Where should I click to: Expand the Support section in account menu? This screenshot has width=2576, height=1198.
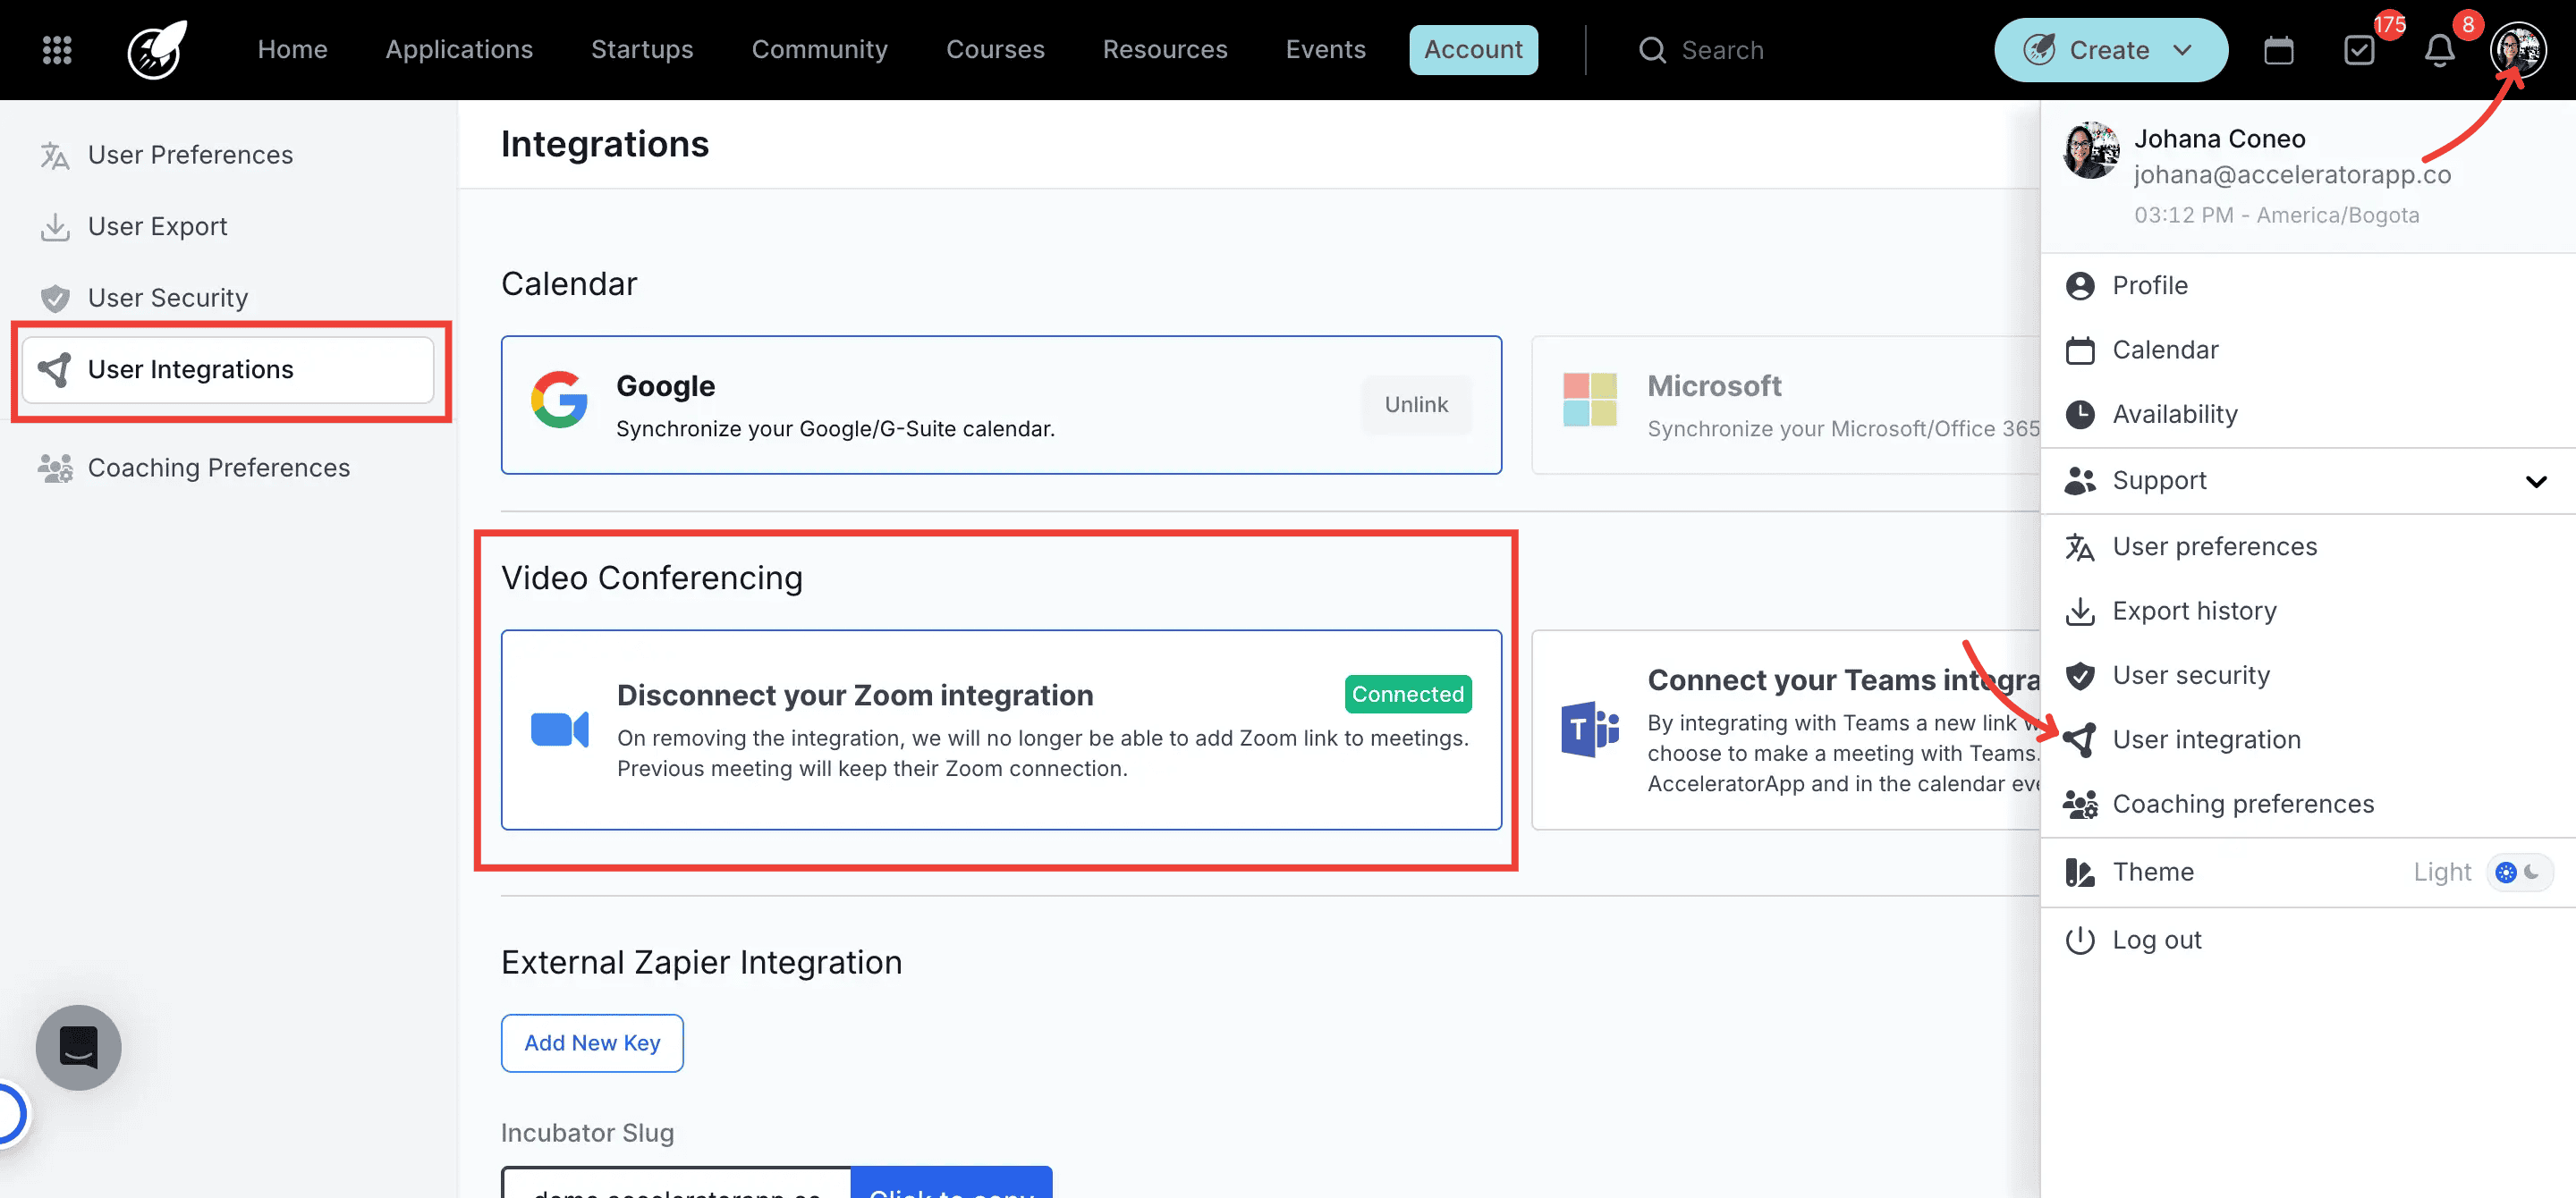pos(2537,481)
